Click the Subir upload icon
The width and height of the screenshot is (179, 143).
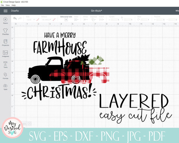pos(5,86)
